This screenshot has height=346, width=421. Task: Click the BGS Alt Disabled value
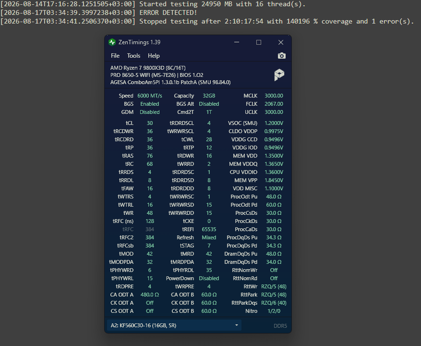[x=209, y=104]
